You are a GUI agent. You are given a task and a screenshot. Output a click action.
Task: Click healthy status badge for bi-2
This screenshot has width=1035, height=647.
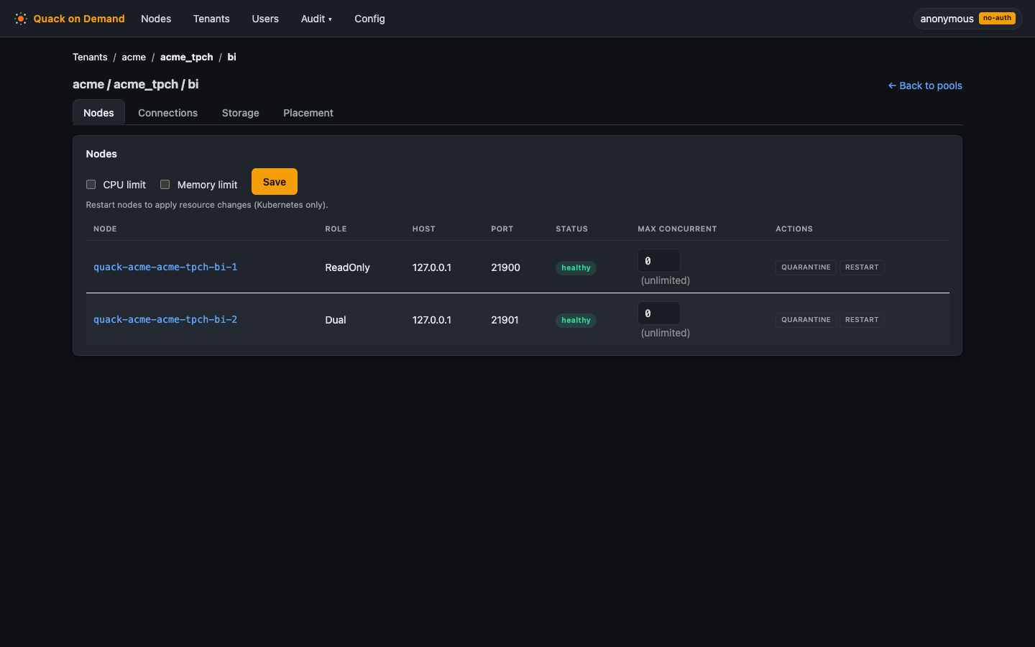(576, 320)
